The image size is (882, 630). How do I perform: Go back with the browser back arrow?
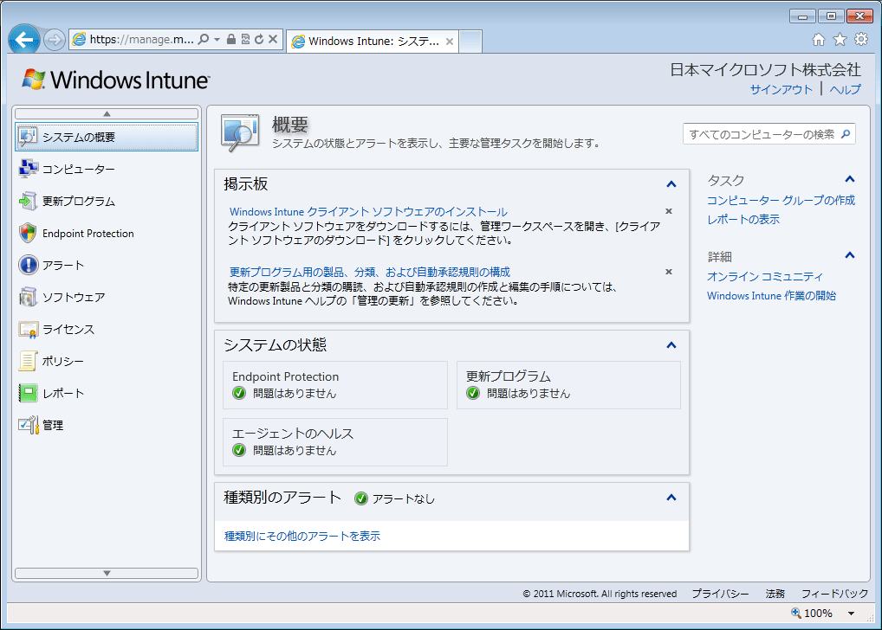point(24,39)
